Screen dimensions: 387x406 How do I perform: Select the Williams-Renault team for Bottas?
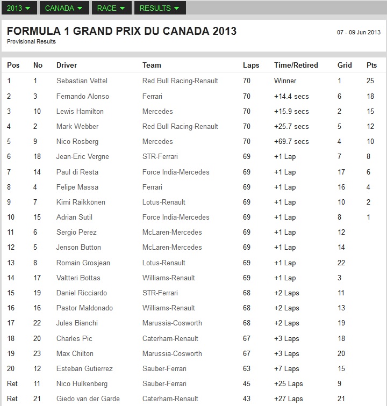[x=168, y=278]
